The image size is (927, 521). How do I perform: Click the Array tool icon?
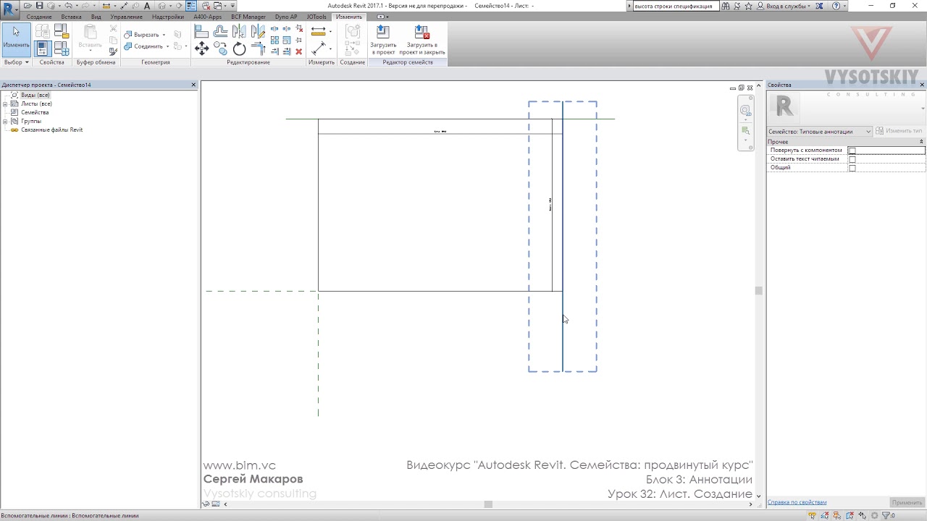pyautogui.click(x=274, y=41)
